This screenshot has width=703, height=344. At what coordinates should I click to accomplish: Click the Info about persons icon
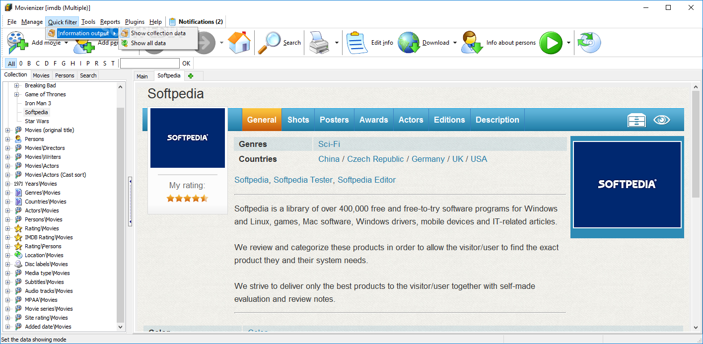[472, 43]
